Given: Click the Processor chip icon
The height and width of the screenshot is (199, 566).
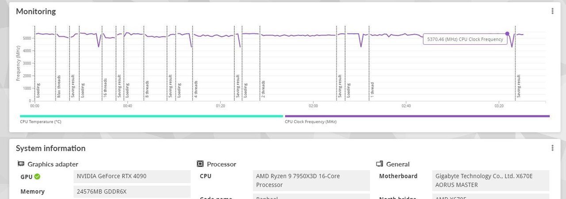Looking at the screenshot, I should coord(200,164).
